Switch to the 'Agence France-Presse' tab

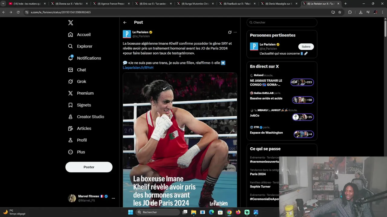111,4
